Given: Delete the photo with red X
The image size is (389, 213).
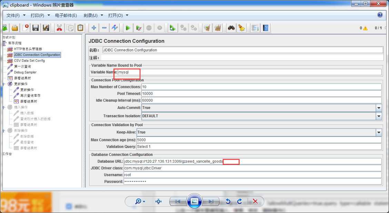Looking at the screenshot, I should click(255, 201).
